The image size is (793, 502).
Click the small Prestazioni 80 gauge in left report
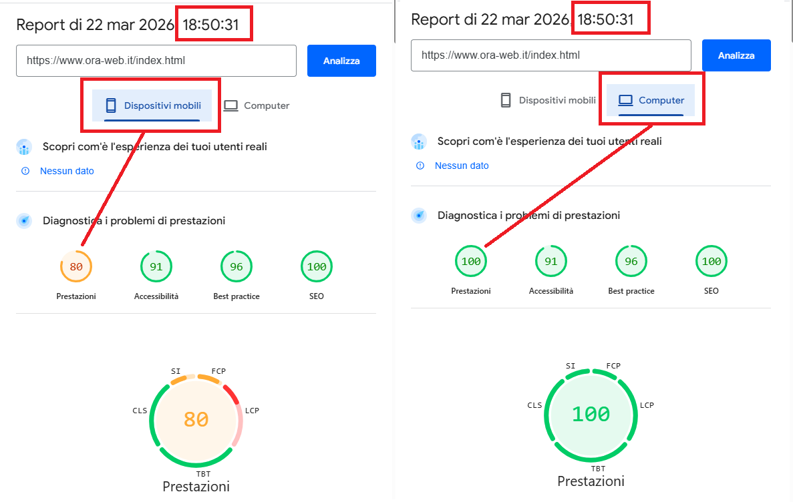coord(76,267)
